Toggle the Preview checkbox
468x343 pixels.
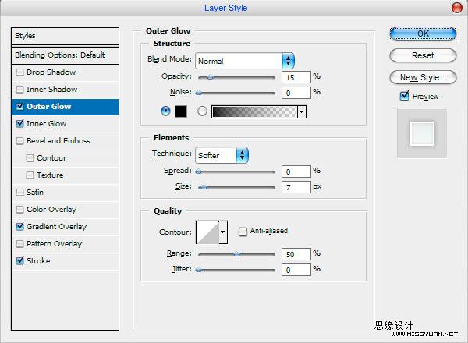click(404, 96)
